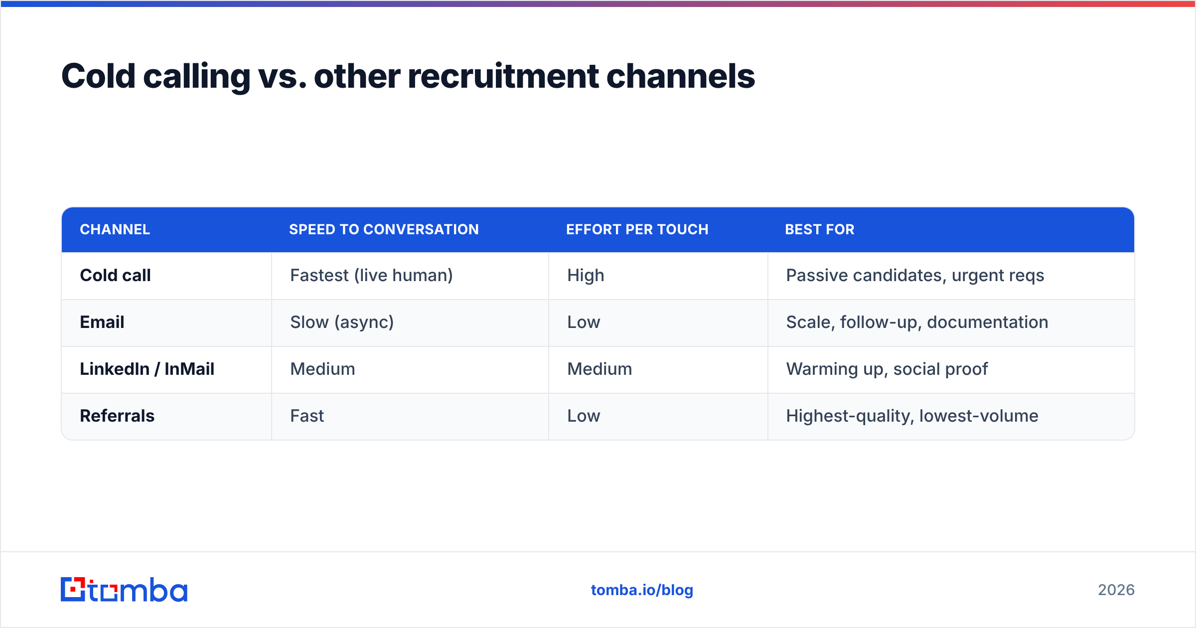Click 'Low' in the Email row
The width and height of the screenshot is (1196, 628).
pos(584,322)
